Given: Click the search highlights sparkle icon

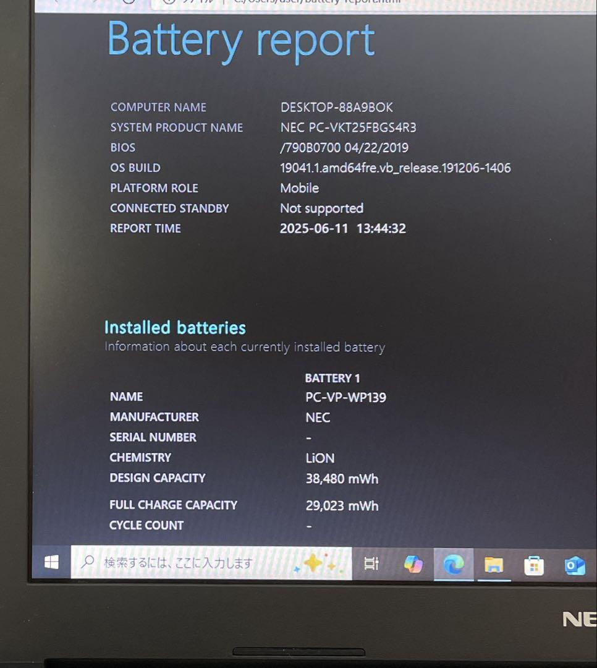Looking at the screenshot, I should pyautogui.click(x=318, y=563).
